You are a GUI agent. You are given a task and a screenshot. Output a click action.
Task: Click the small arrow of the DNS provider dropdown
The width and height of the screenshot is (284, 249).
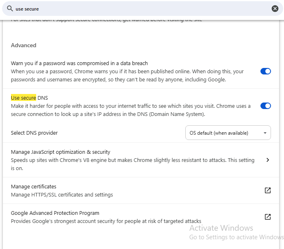click(x=265, y=133)
